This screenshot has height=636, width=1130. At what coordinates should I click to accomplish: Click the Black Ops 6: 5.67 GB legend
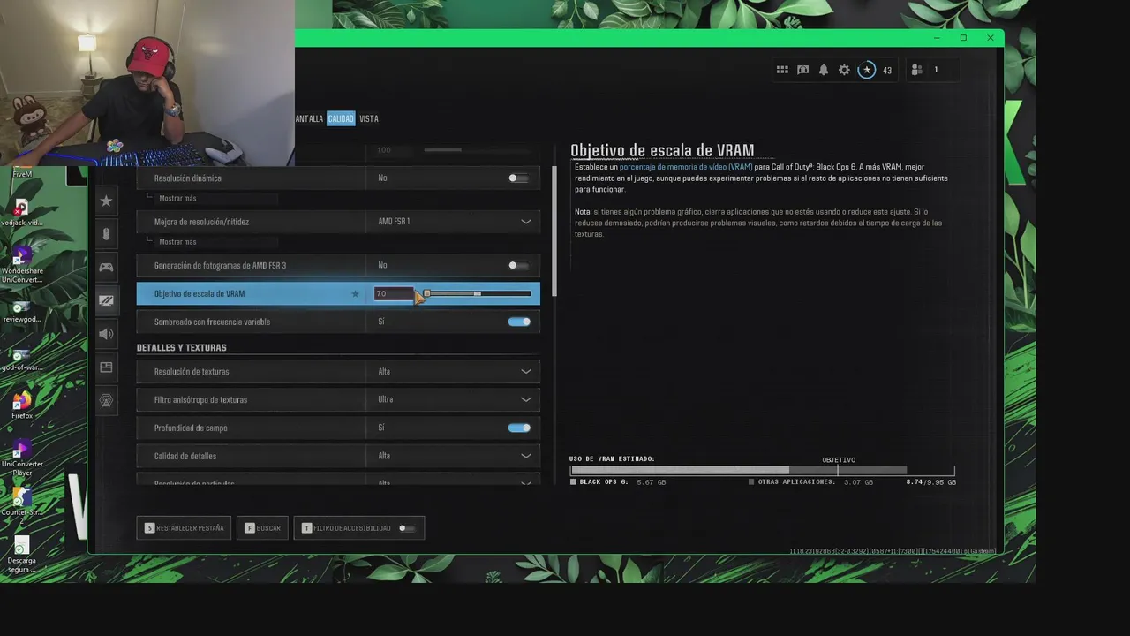618,482
